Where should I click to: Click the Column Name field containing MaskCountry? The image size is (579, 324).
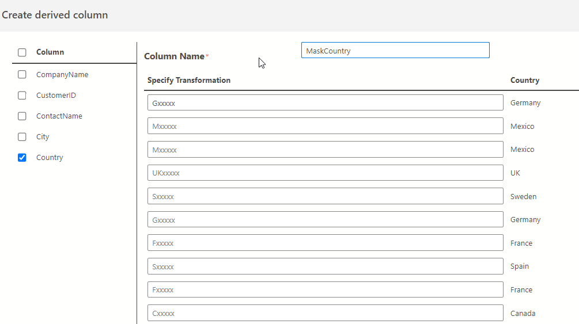tap(395, 51)
